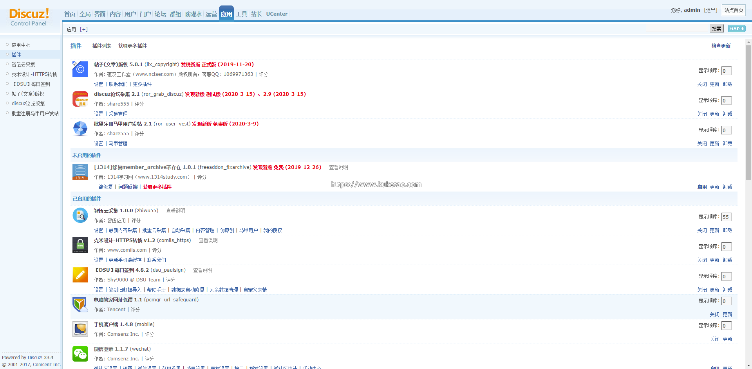
Task: Expand the [+] shortcut next to 应用
Action: 84,29
